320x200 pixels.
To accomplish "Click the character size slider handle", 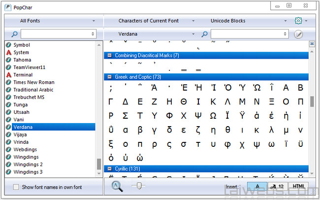I will pos(139,186).
